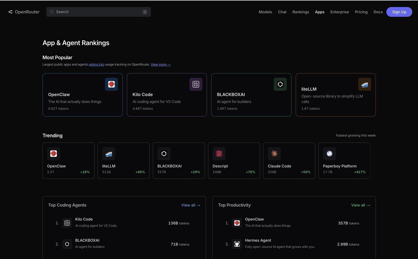Click 'View more →' under Most Popular
The height and width of the screenshot is (259, 418).
point(161,64)
